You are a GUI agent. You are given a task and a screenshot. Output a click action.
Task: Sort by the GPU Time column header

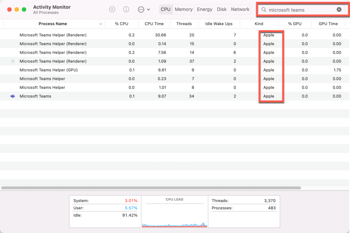[x=328, y=24]
